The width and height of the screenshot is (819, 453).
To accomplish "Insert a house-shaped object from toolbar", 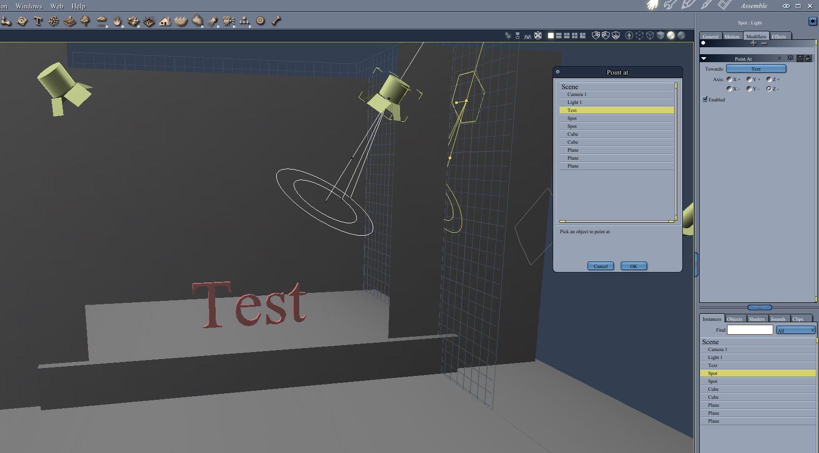I will (x=165, y=21).
